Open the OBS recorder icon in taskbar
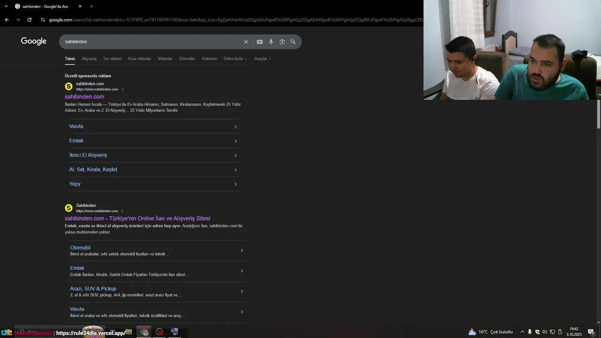This screenshot has height=338, width=601. 160,332
